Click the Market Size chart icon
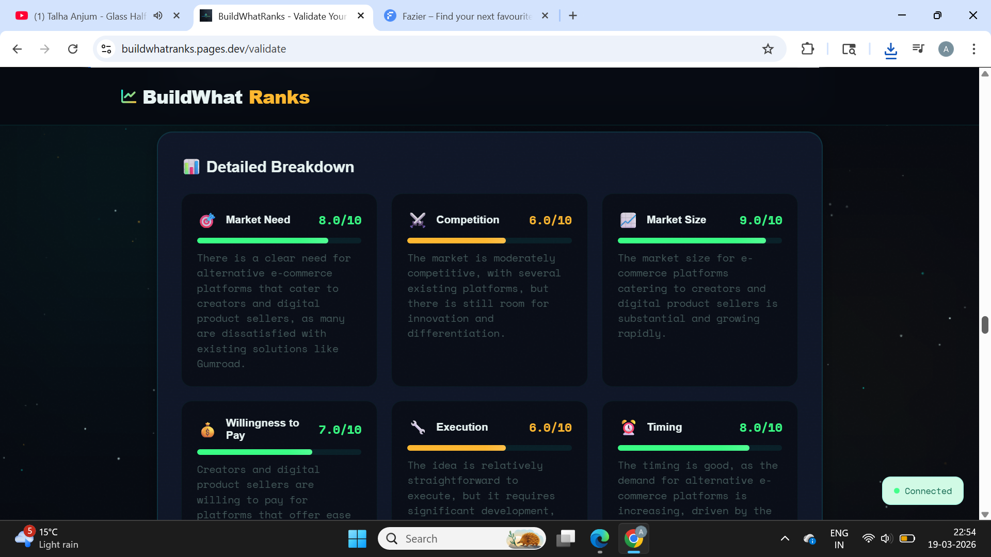This screenshot has width=991, height=557. (x=628, y=220)
